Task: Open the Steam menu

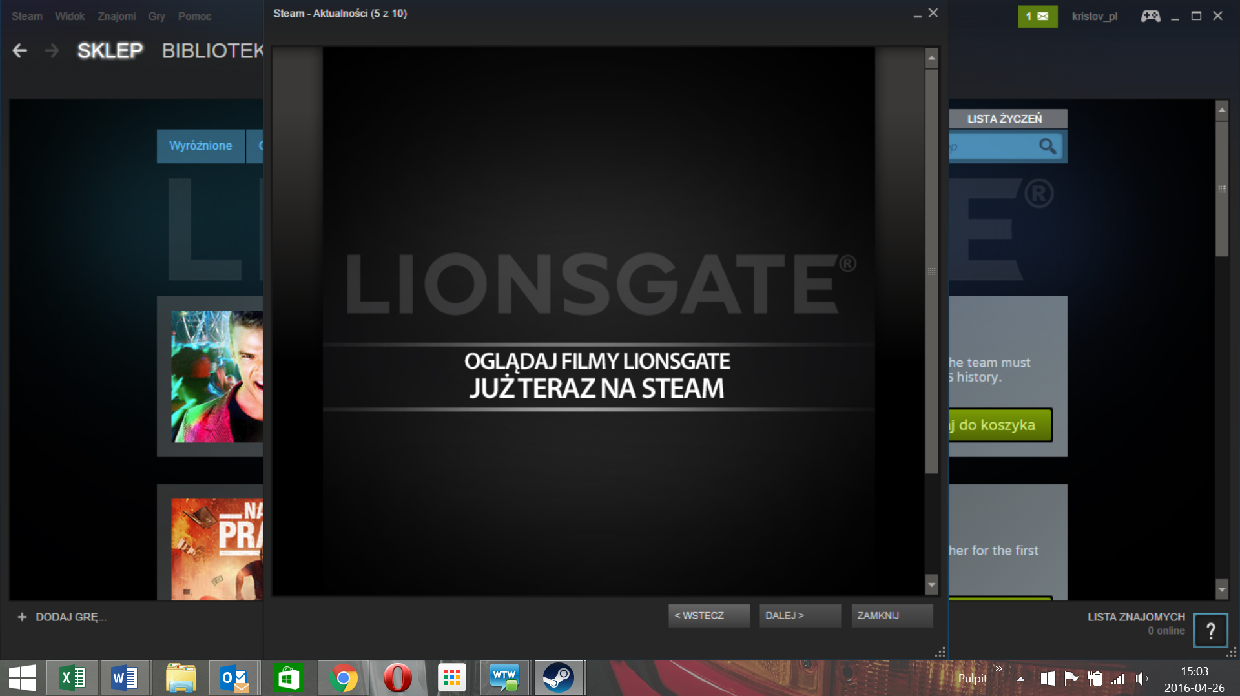Action: (x=27, y=16)
